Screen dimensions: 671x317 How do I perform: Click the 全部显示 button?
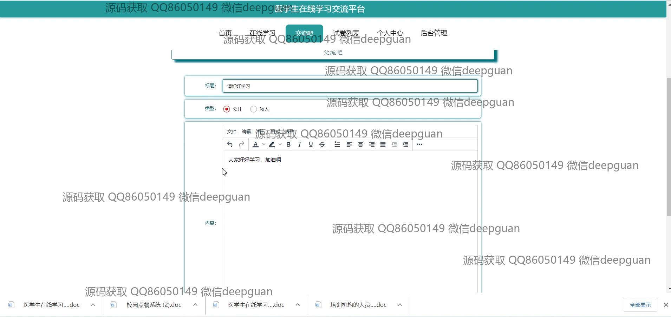coord(640,305)
